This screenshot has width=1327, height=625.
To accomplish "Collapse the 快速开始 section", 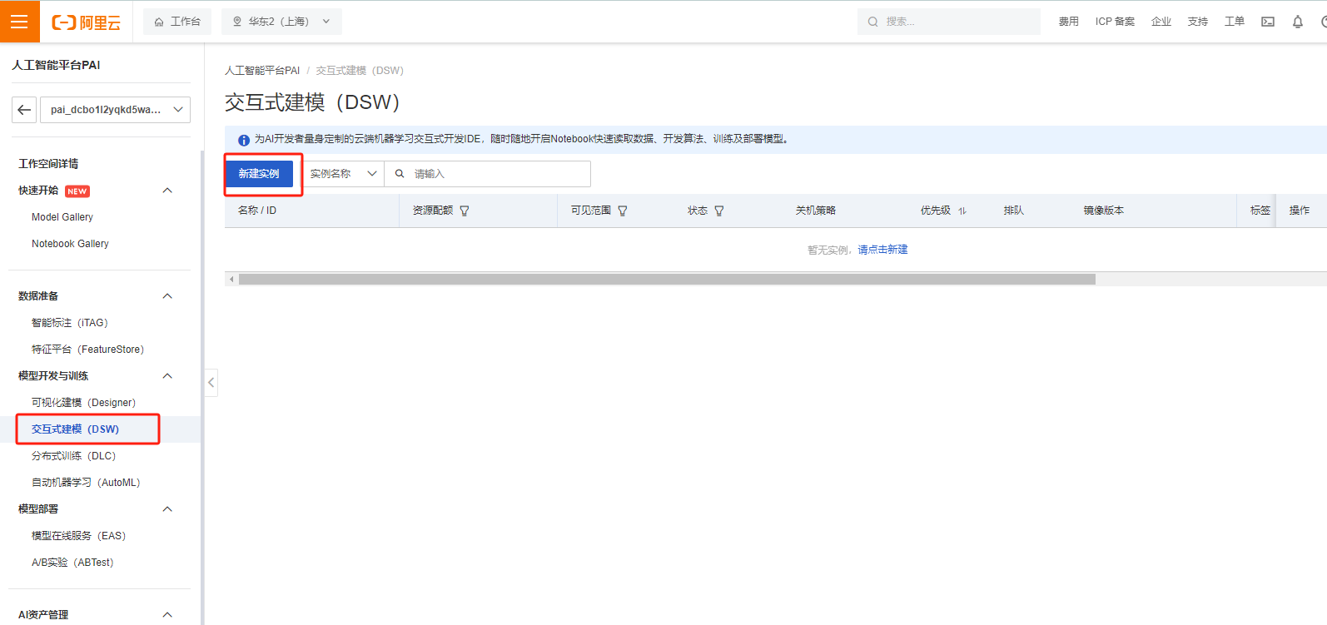I will coord(167,191).
